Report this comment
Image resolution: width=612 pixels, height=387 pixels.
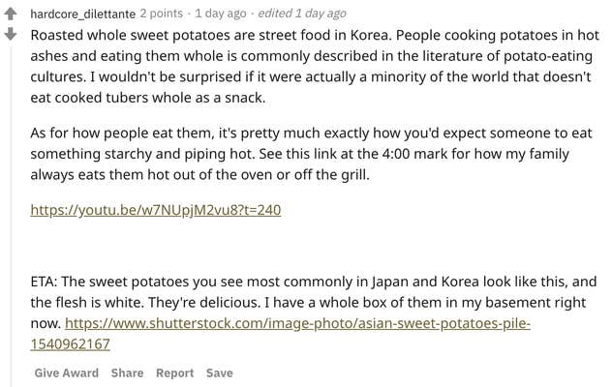point(175,372)
